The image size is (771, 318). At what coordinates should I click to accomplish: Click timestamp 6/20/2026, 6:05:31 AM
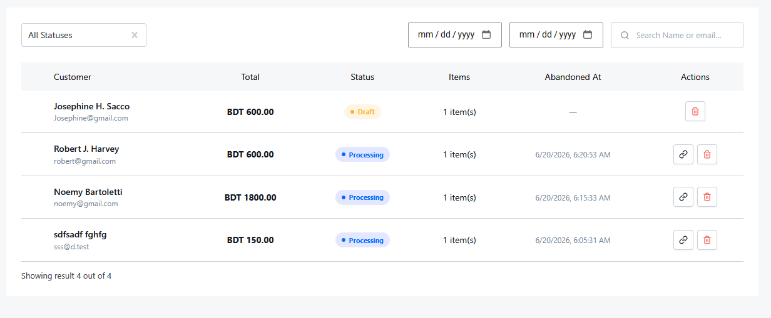pos(573,240)
